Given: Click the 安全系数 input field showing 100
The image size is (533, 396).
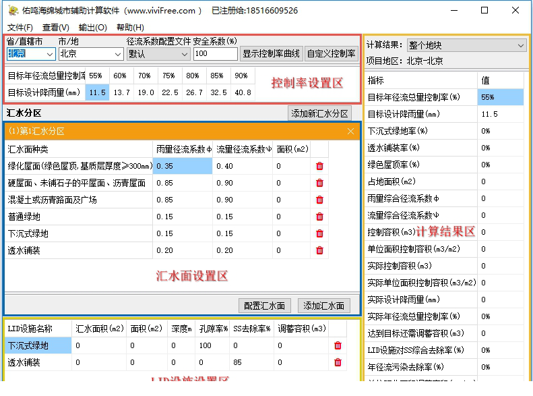Looking at the screenshot, I should point(215,54).
